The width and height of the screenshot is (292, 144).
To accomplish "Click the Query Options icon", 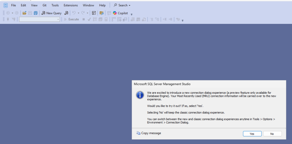I will click(x=100, y=19).
